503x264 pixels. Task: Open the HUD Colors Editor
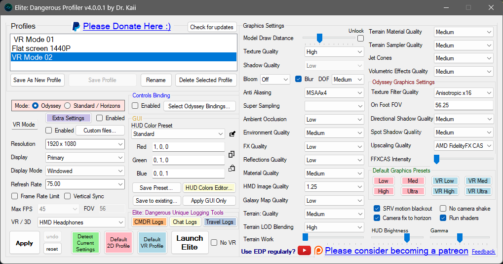coord(209,187)
